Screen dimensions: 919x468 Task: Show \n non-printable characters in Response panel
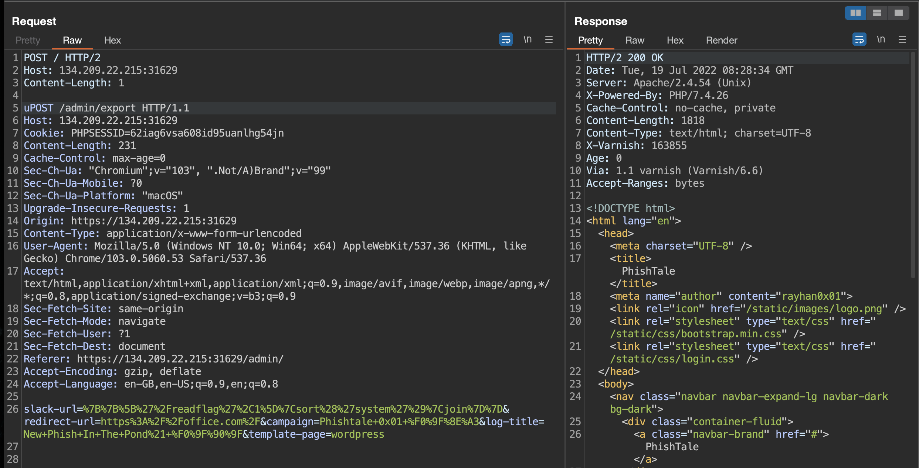pyautogui.click(x=881, y=39)
